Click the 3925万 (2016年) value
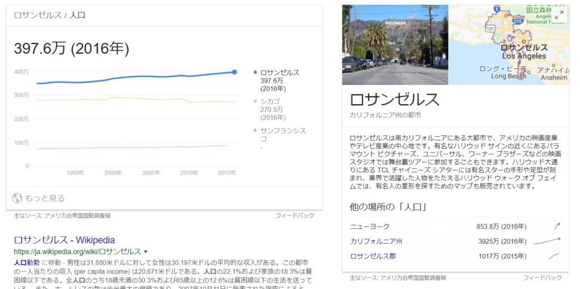This screenshot has width=580, height=289. point(502,241)
